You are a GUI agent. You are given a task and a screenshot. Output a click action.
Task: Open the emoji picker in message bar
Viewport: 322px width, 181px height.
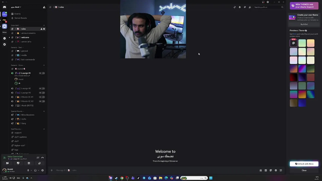coord(276,170)
